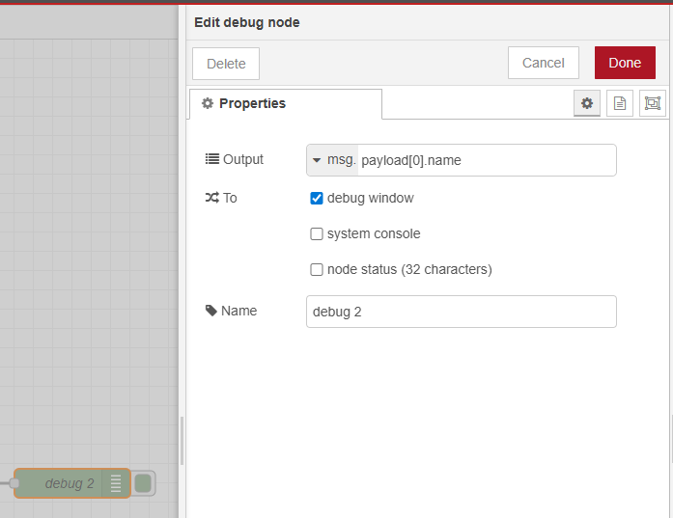Cancel editing the debug node

click(543, 63)
